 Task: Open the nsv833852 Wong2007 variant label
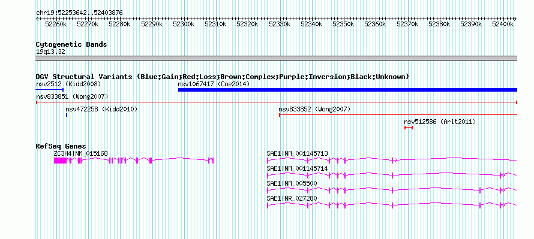pyautogui.click(x=314, y=109)
